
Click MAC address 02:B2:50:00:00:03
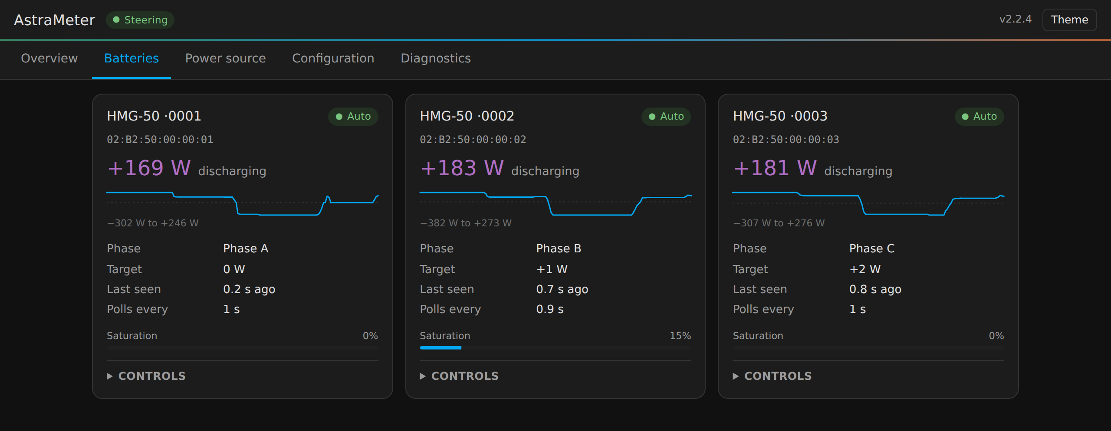(x=786, y=140)
